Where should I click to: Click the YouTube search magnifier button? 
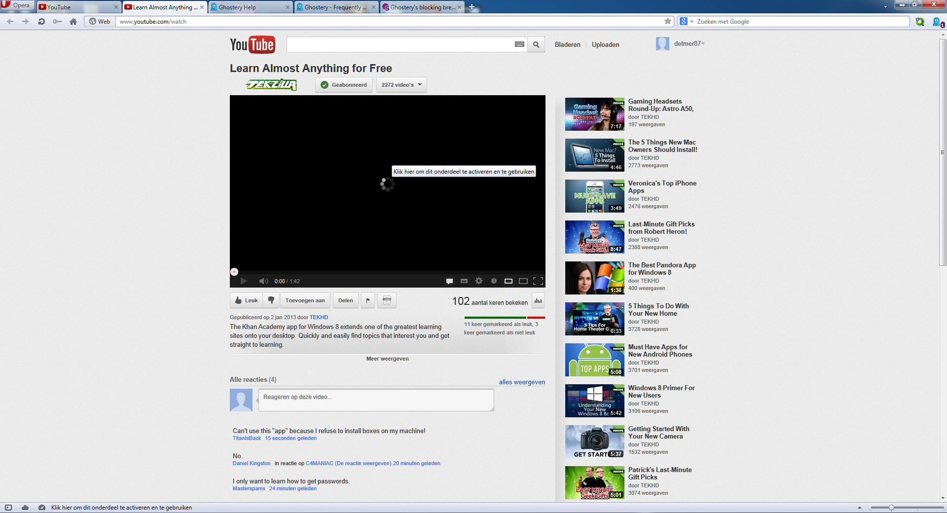536,44
